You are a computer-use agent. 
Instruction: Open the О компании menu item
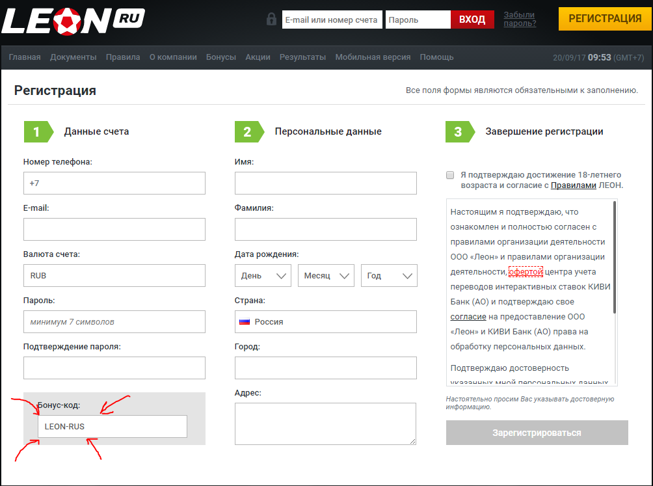pos(173,57)
